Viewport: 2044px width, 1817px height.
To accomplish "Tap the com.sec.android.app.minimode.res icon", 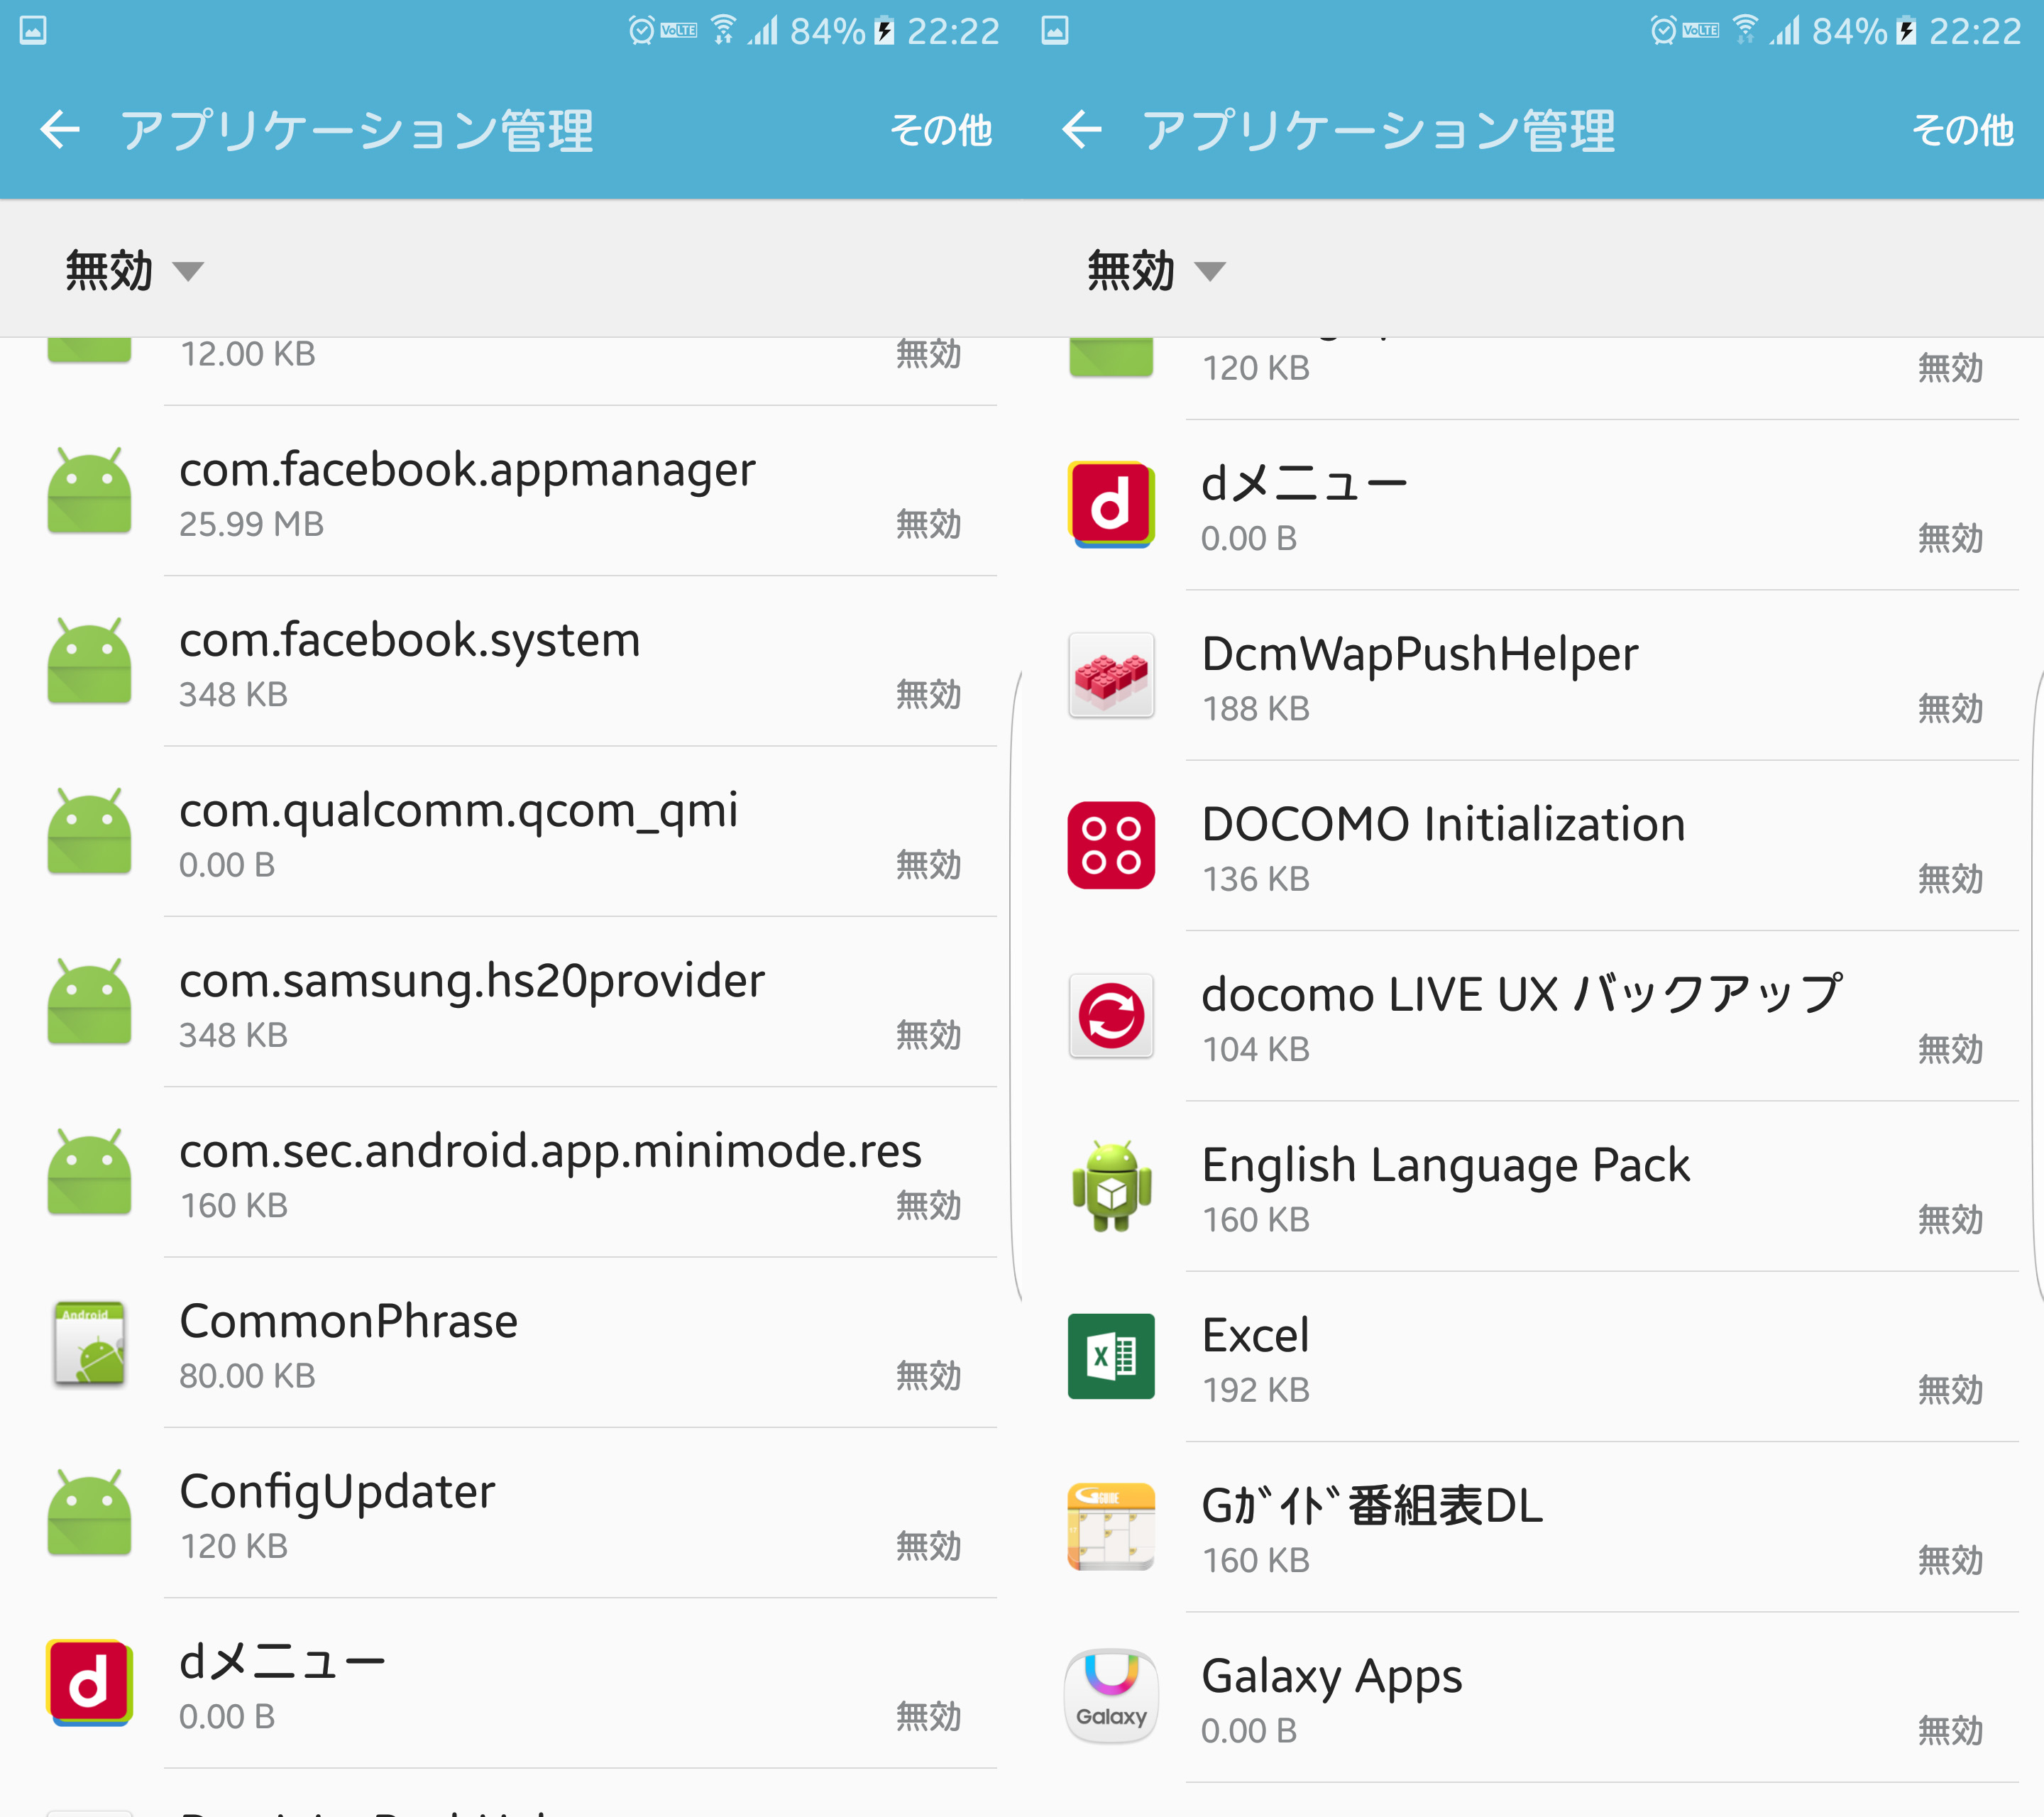I will coord(89,1171).
